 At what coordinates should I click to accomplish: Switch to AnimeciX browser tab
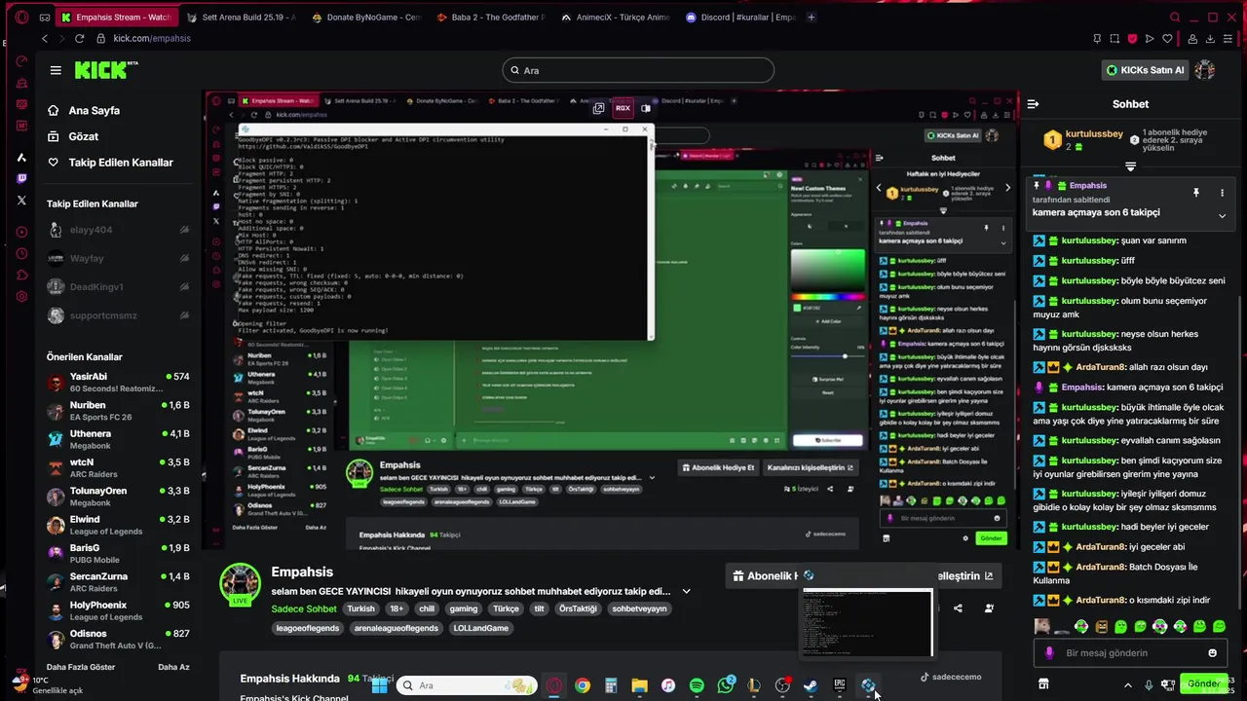(x=616, y=18)
